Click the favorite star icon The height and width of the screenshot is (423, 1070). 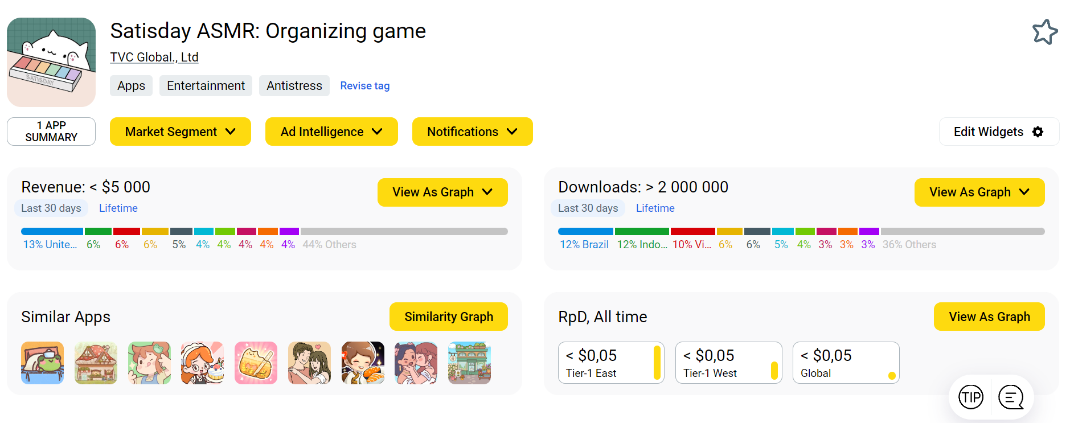pyautogui.click(x=1045, y=32)
